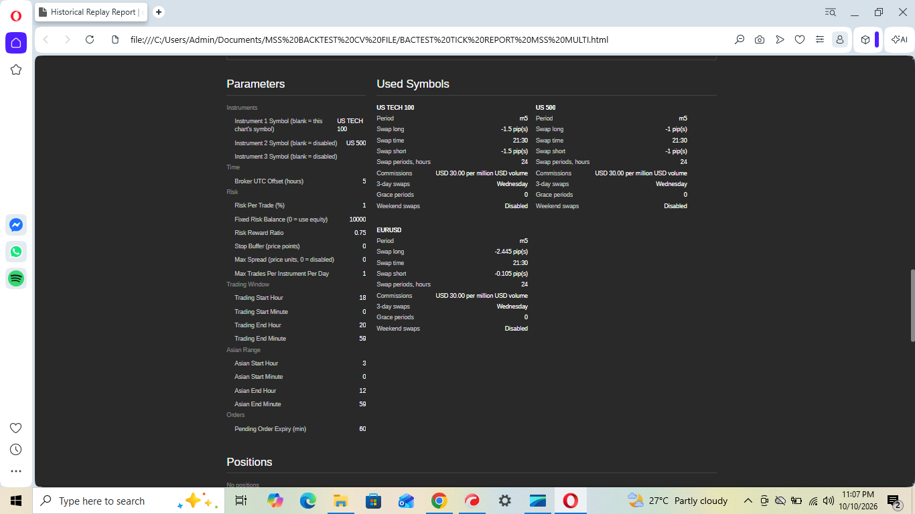Image resolution: width=915 pixels, height=514 pixels.
Task: Open the bookmarks star in Opera sidebar
Action: click(x=16, y=70)
